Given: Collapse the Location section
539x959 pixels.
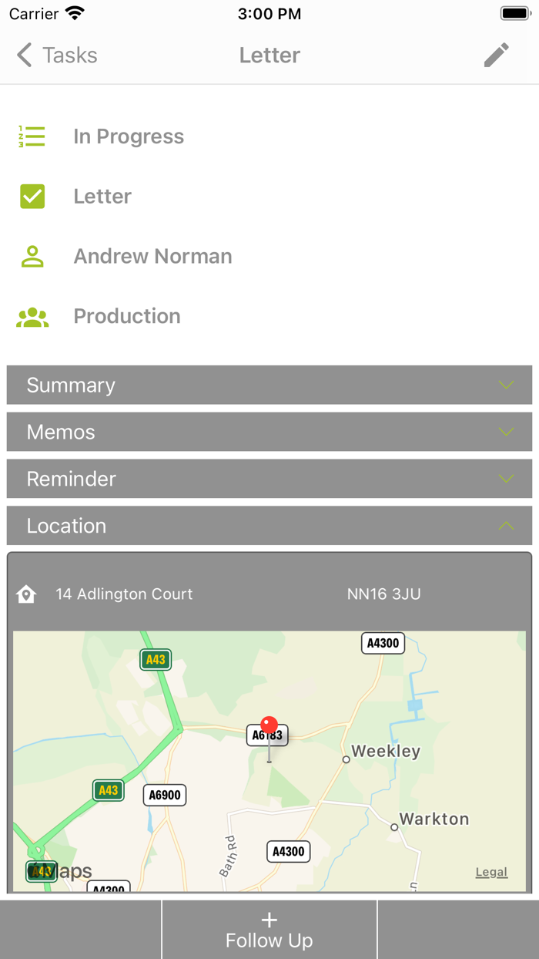Looking at the screenshot, I should click(x=269, y=526).
